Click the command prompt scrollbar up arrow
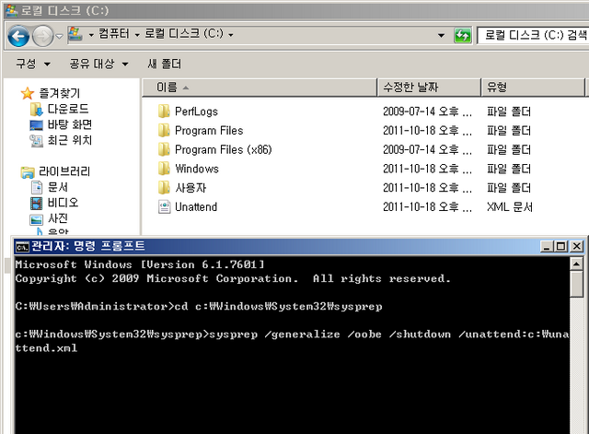Viewport: 589px width, 434px height. point(576,264)
